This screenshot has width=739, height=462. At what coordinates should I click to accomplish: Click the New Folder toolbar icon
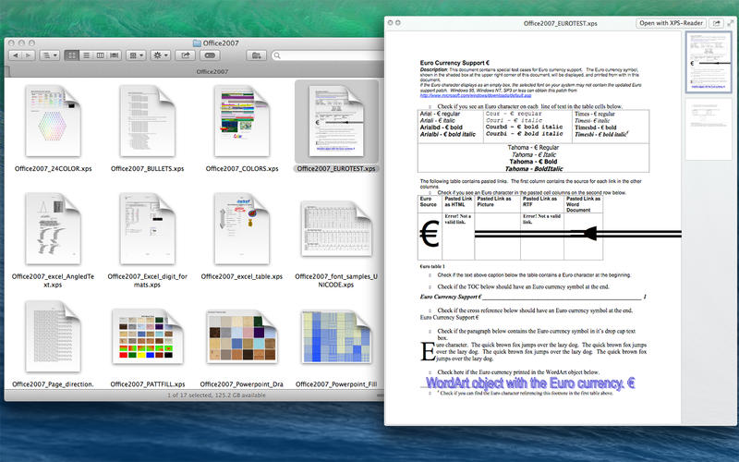pyautogui.click(x=257, y=55)
